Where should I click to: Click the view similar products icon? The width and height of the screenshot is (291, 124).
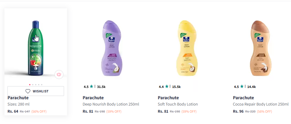pos(59,75)
